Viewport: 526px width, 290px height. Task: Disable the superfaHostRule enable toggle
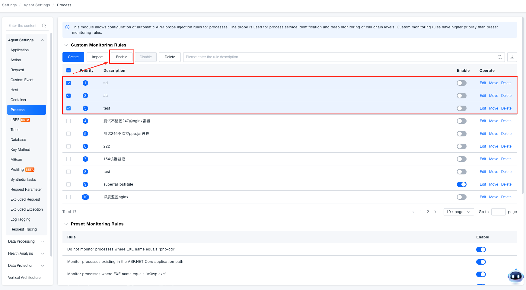462,184
